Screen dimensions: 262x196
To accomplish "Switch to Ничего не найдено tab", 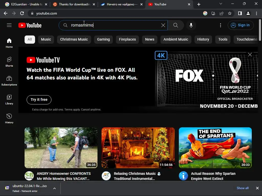I will click(x=121, y=4).
